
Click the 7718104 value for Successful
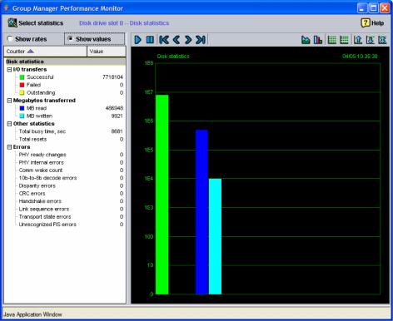pyautogui.click(x=112, y=77)
